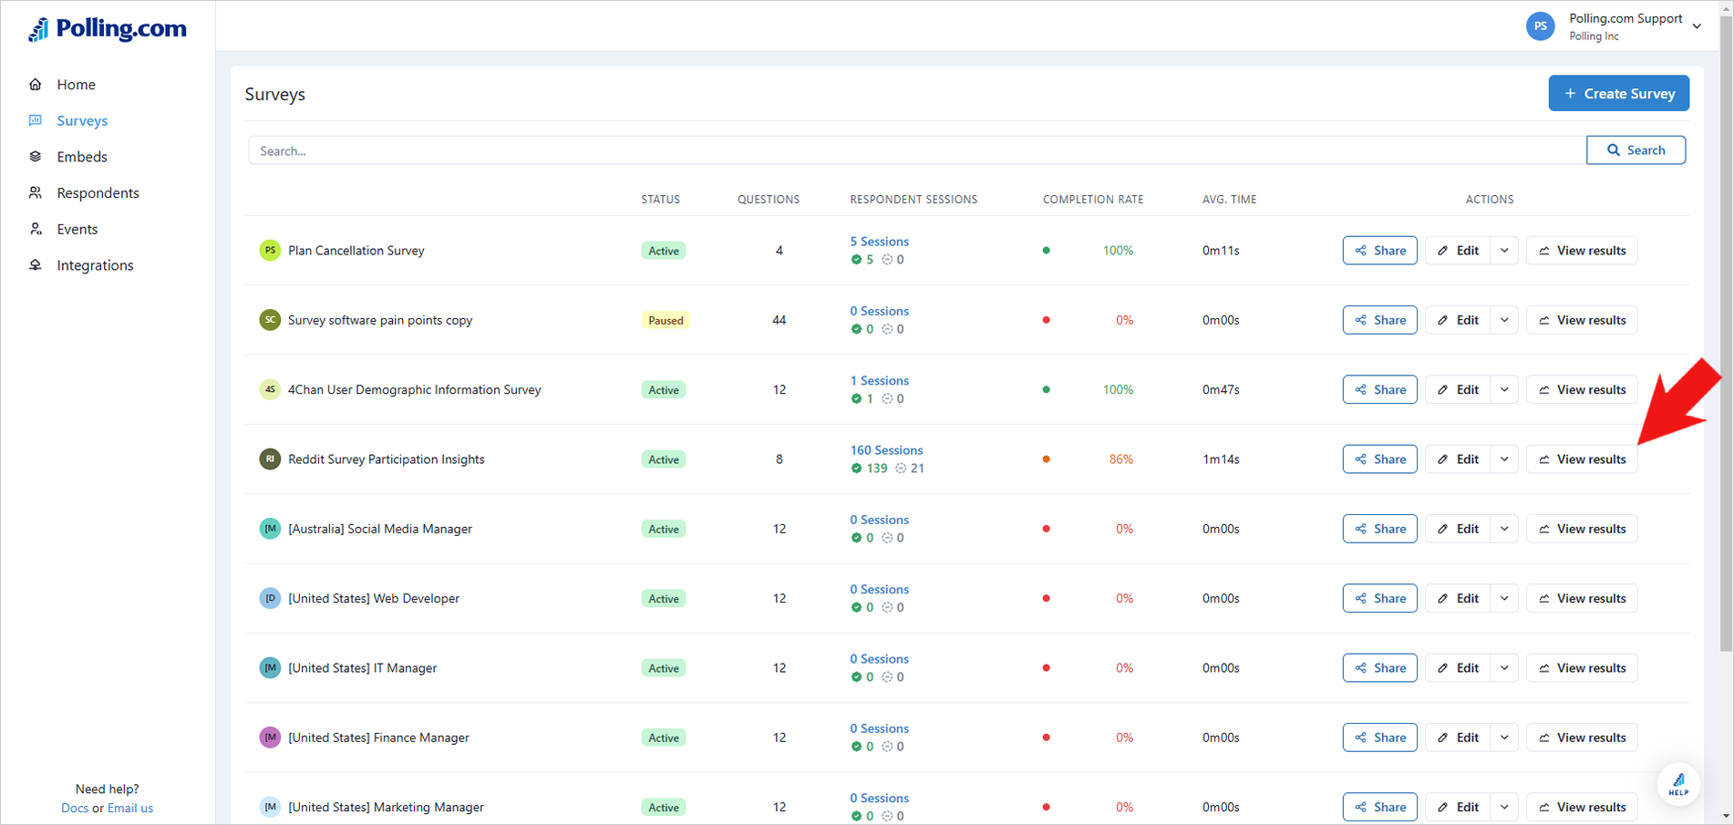1734x825 pixels.
Task: Share the Plan Cancellation Survey
Action: click(x=1379, y=251)
